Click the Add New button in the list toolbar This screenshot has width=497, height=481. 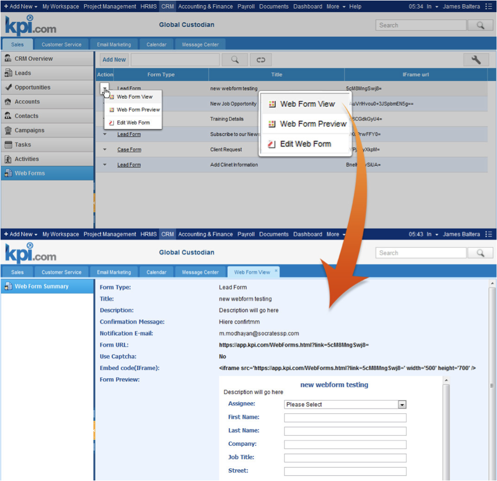click(114, 60)
